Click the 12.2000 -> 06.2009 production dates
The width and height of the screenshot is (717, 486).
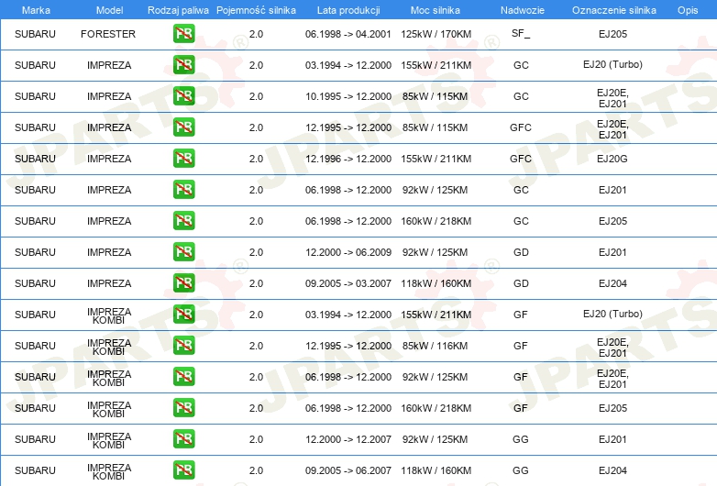pyautogui.click(x=348, y=252)
